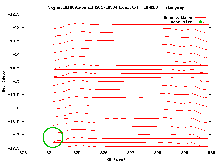Click the green beam size legend marker
Screen dimensions: 218x163
point(200,22)
